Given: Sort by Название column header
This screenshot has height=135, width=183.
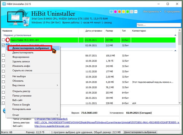Looking at the screenshot, I should click(x=40, y=31).
